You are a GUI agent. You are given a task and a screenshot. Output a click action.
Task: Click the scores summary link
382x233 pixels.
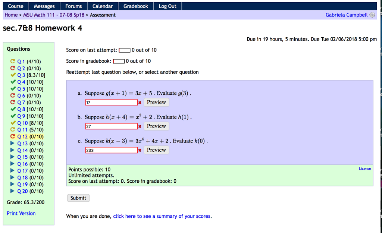162,216
